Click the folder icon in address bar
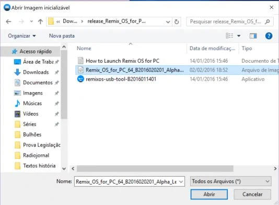The height and width of the screenshot is (205, 279). 51,21
